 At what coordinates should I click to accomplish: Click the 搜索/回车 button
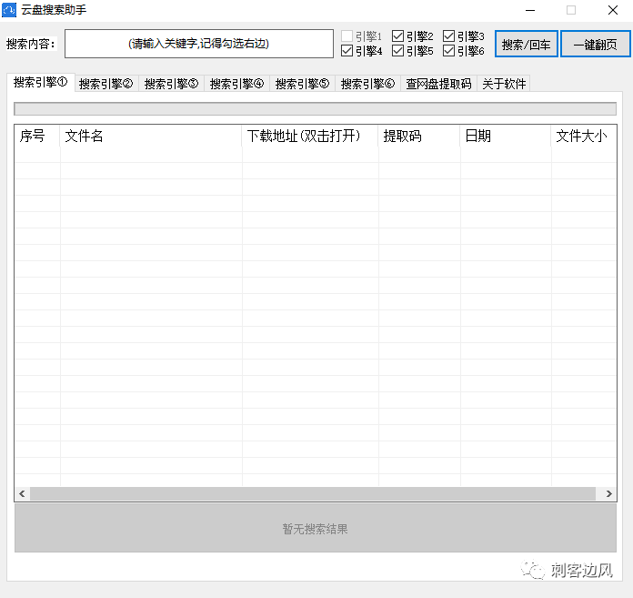[x=527, y=44]
